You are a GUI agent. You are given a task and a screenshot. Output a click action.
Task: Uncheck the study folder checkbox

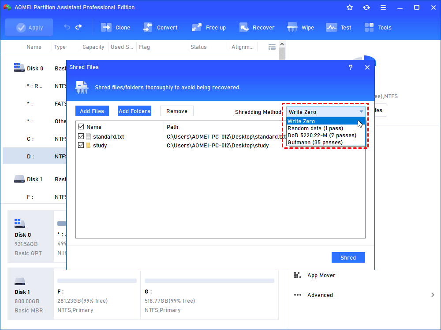coord(81,145)
